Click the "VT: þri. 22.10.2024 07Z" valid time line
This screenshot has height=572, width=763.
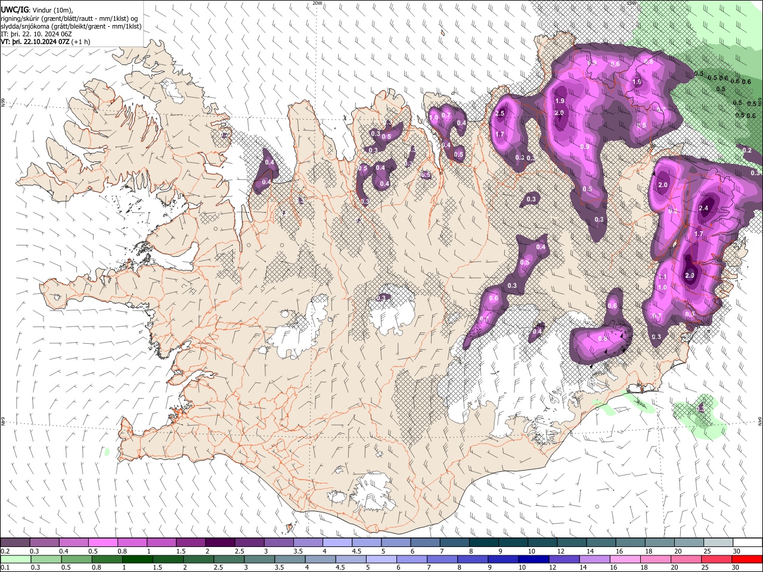tap(35, 42)
